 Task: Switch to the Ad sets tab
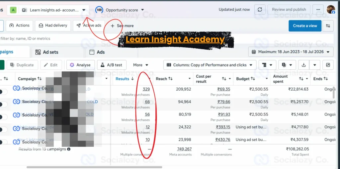[x=47, y=52]
